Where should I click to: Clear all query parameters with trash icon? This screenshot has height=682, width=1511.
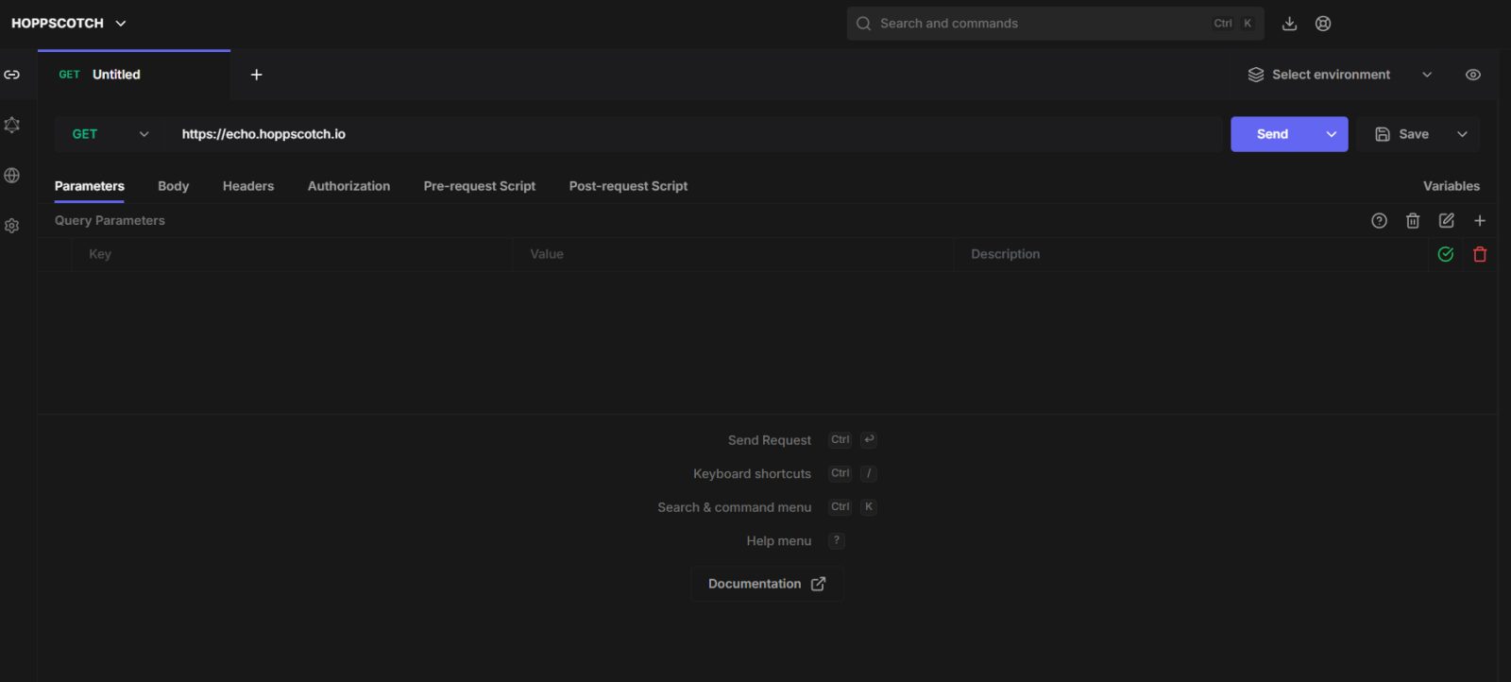click(1413, 221)
